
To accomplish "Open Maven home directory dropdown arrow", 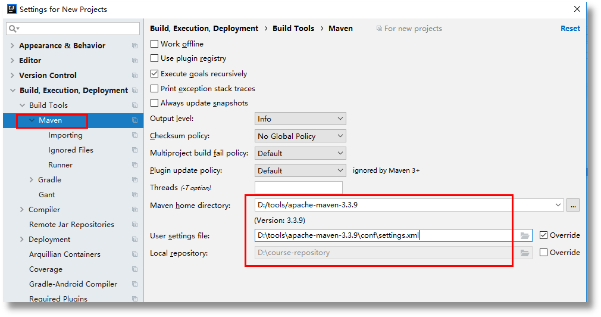I will pos(558,205).
